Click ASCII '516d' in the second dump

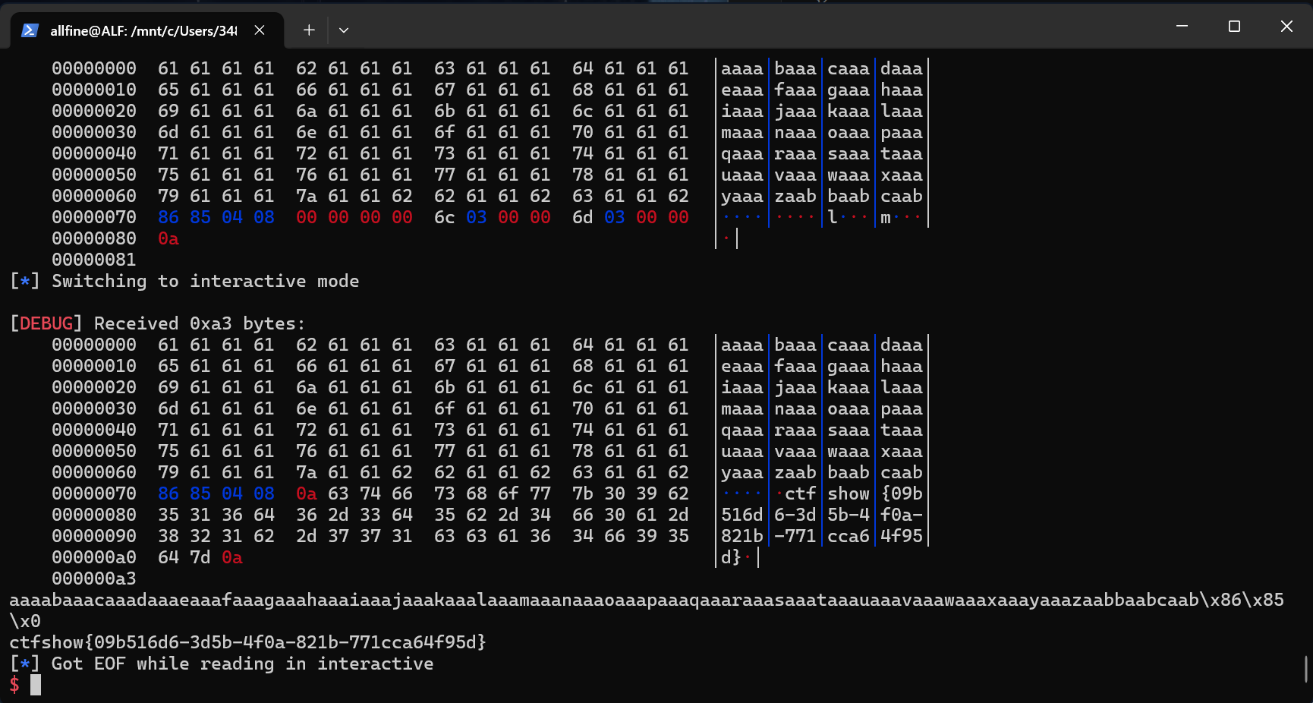742,515
